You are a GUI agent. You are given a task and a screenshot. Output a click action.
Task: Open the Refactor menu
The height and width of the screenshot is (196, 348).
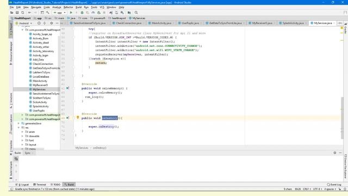68,7
